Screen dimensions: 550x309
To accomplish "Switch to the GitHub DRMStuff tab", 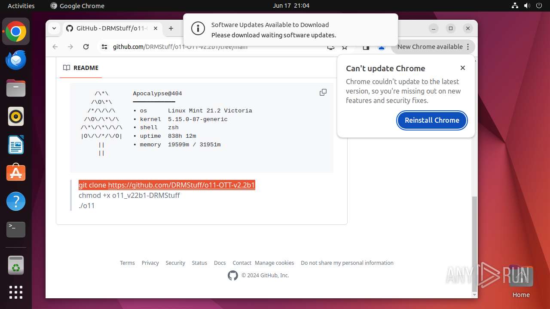I will click(112, 28).
